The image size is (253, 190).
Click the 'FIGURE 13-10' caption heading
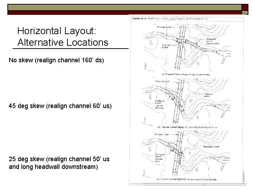click(x=139, y=19)
